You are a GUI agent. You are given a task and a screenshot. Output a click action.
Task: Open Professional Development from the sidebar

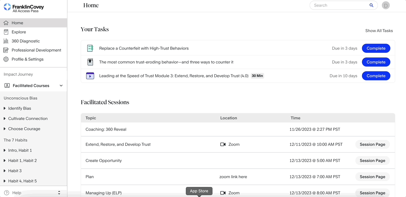click(36, 50)
